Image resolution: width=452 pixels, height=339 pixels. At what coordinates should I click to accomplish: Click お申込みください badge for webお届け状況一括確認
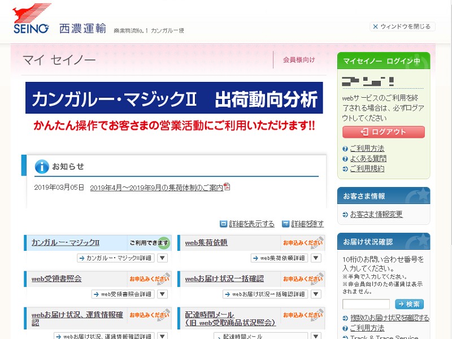pyautogui.click(x=303, y=279)
